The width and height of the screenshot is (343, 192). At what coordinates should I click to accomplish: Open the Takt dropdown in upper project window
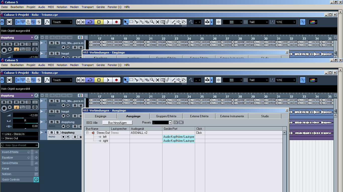tap(258, 22)
